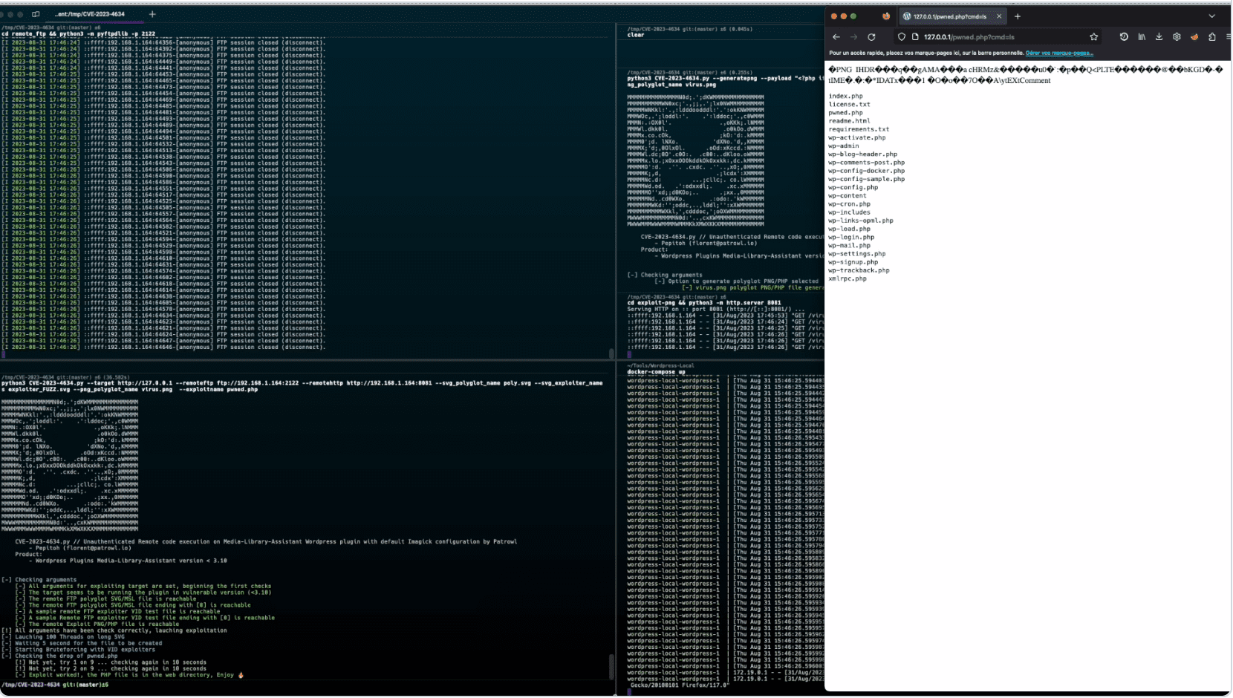The image size is (1233, 698).
Task: Click the Firefox View icon left of the tabs
Action: pos(886,16)
